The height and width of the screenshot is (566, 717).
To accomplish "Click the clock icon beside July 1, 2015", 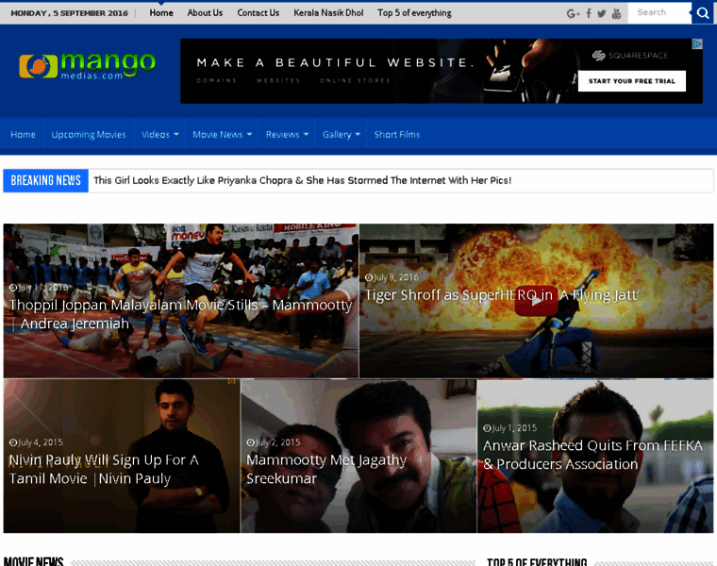I will 487,428.
